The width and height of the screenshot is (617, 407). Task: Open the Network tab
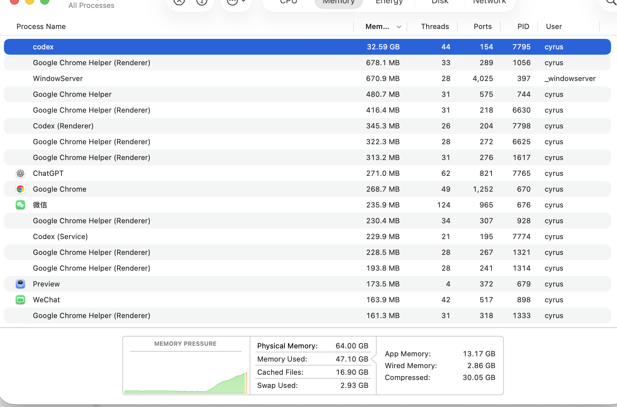(x=489, y=2)
